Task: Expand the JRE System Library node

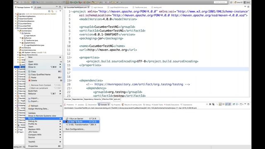Action: (18, 53)
